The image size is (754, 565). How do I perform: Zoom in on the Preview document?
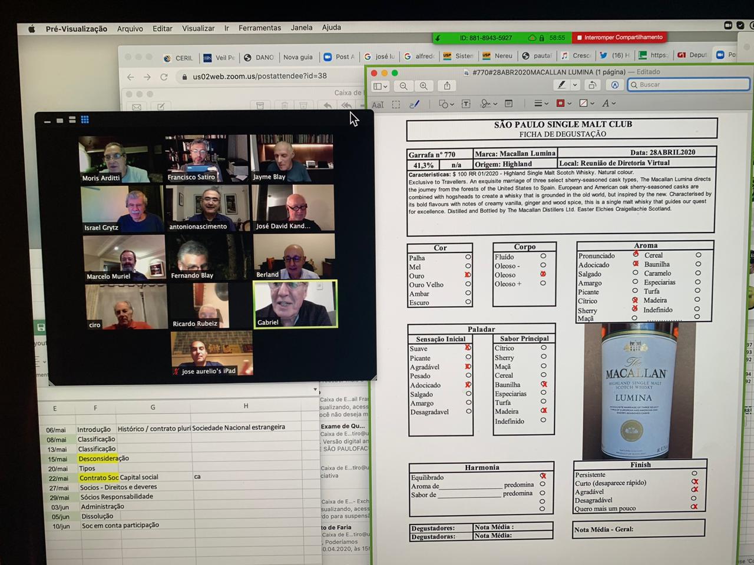click(x=424, y=86)
